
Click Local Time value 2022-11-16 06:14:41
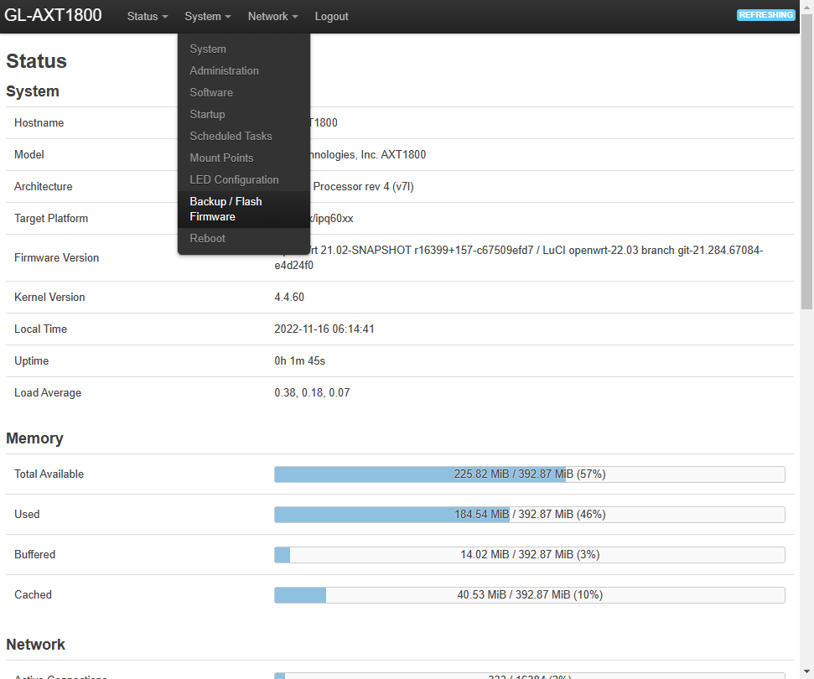point(324,329)
